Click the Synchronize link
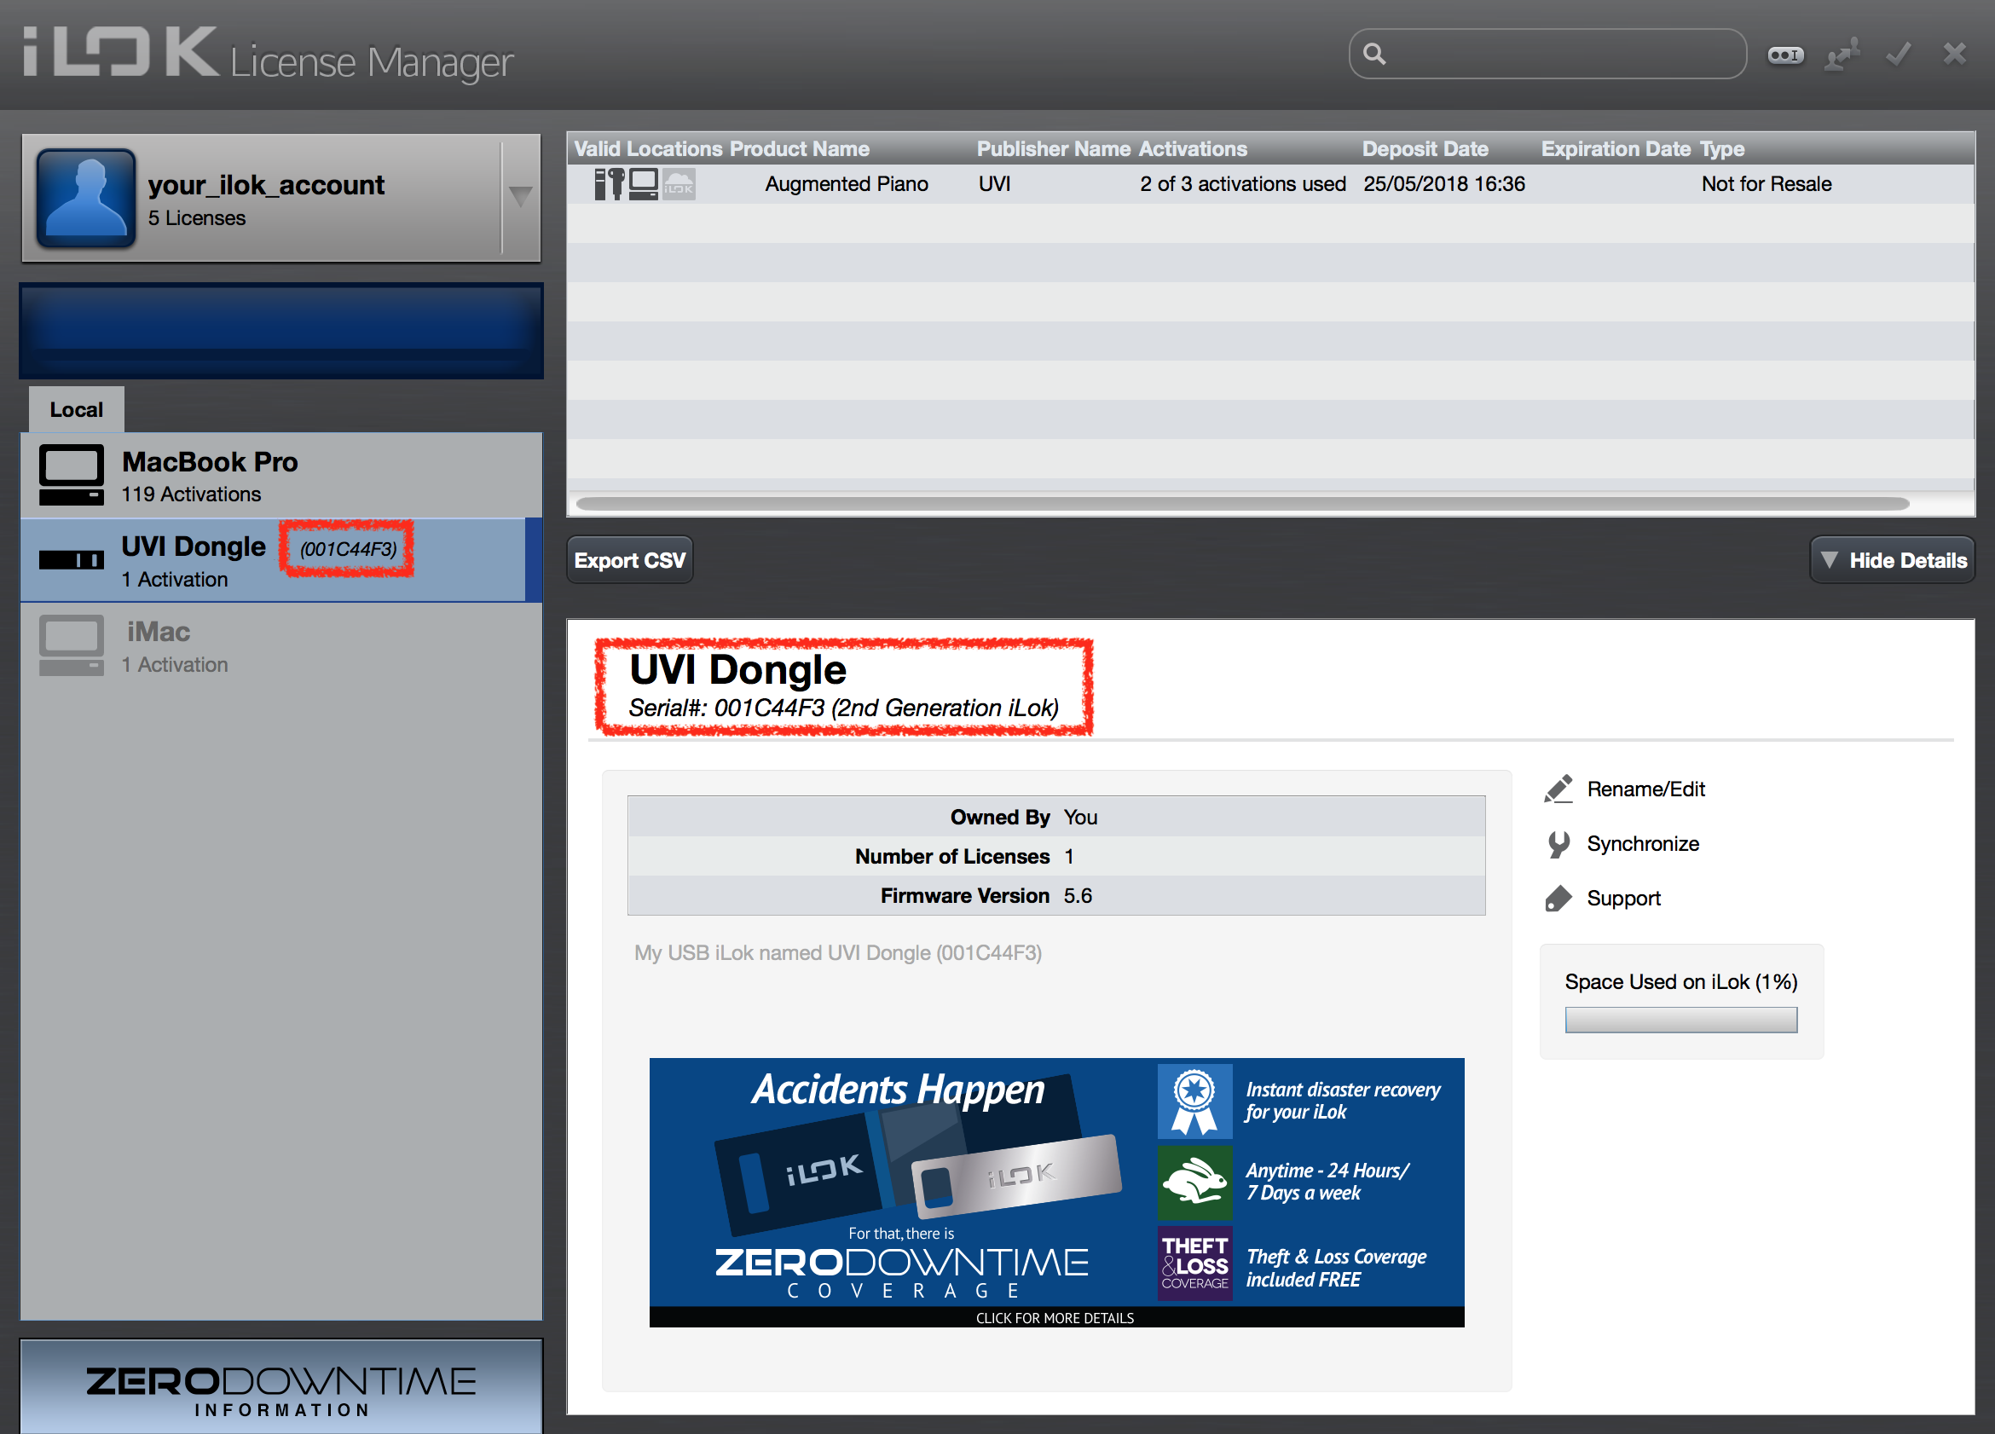The width and height of the screenshot is (1995, 1434). pos(1642,845)
